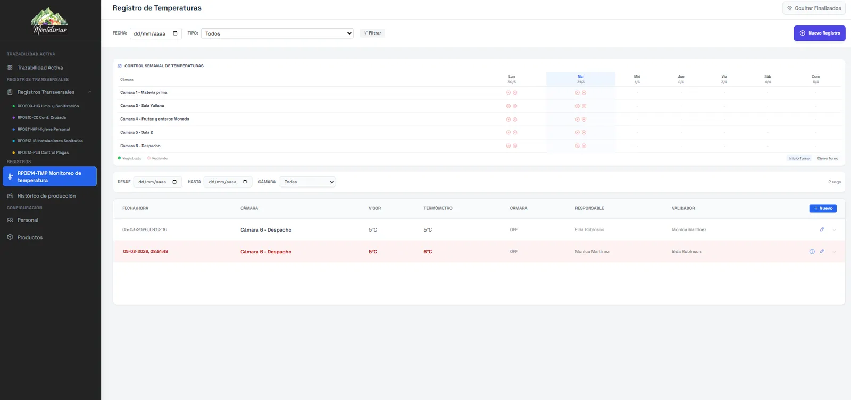The image size is (851, 400).
Task: Click first pending icon for Cámara 1 on Lun
Action: 508,92
